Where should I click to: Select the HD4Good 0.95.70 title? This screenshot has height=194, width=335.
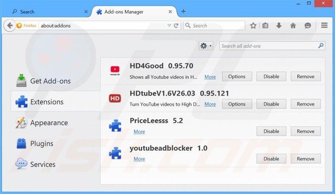162,66
